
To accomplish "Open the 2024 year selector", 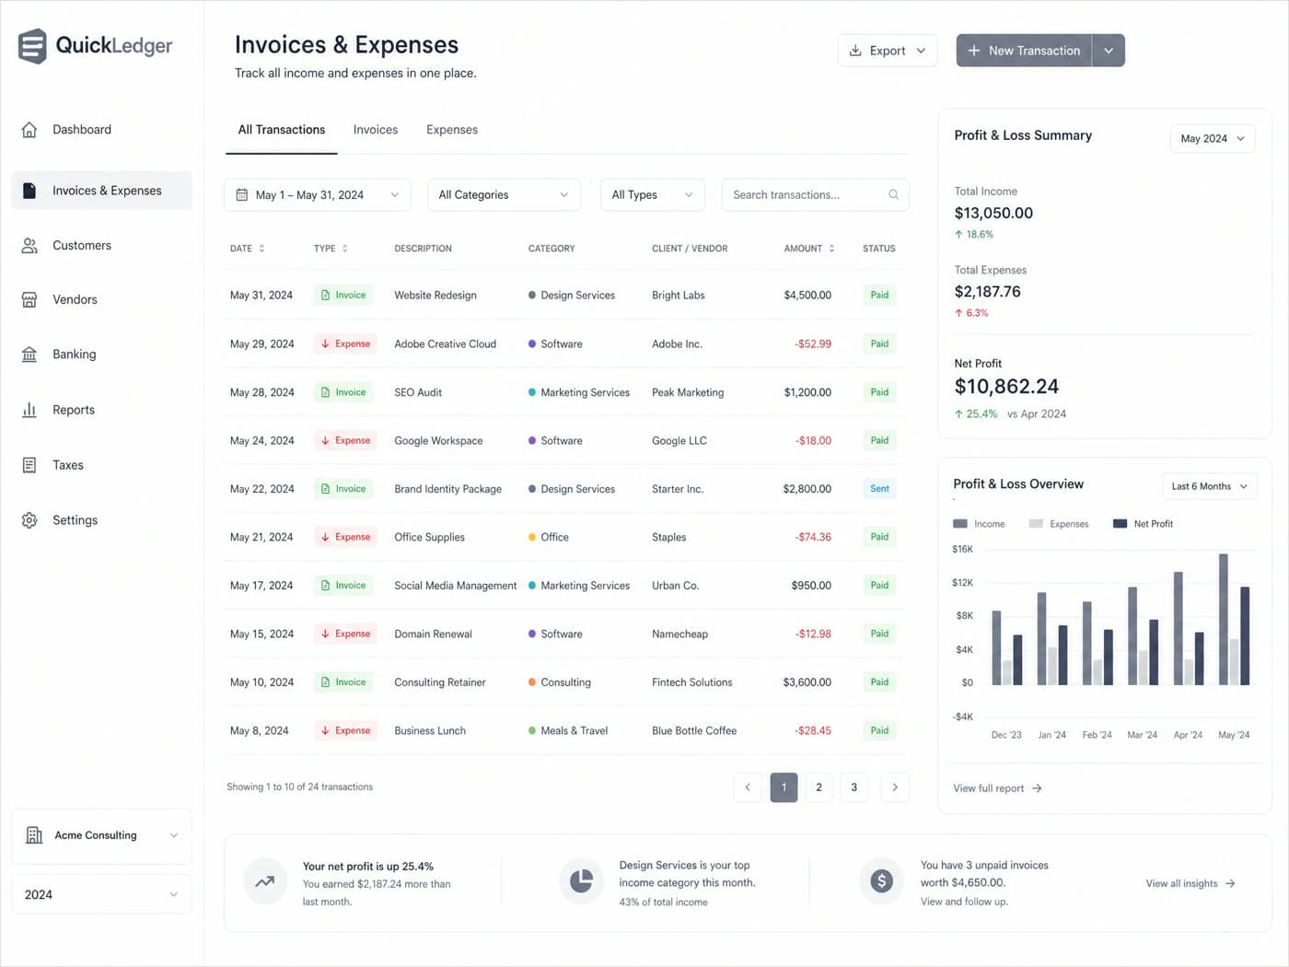I will pyautogui.click(x=101, y=895).
